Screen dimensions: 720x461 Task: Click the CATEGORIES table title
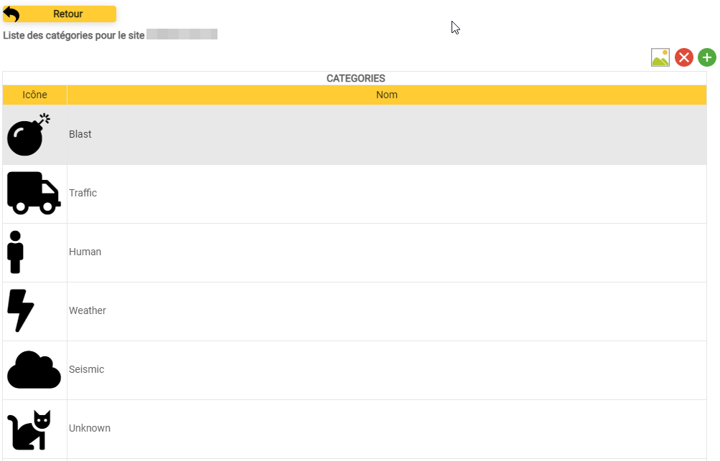[x=355, y=79]
